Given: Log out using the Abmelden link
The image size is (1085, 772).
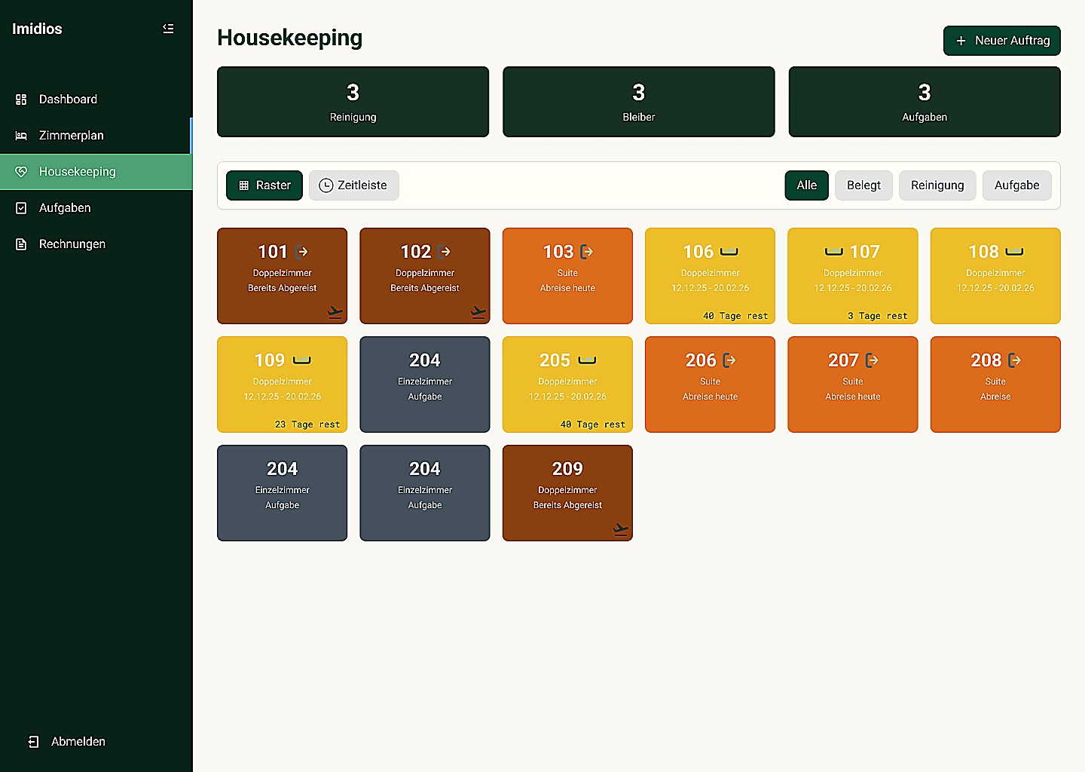Looking at the screenshot, I should point(66,742).
